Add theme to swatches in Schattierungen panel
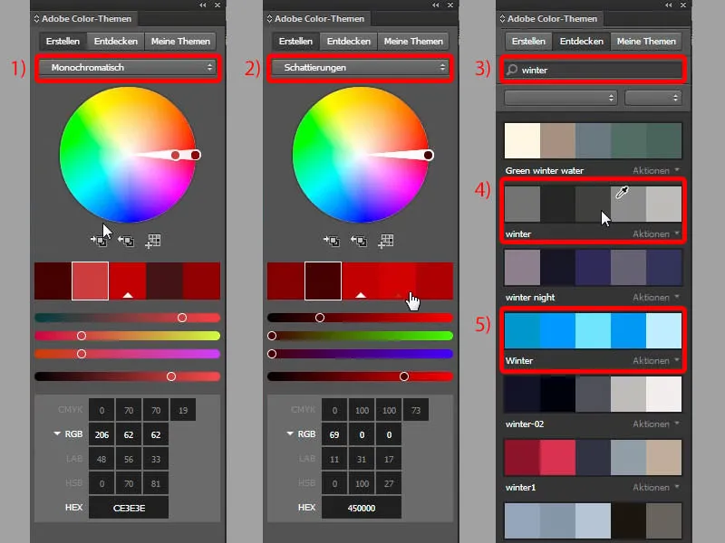The width and height of the screenshot is (725, 543). 386,241
